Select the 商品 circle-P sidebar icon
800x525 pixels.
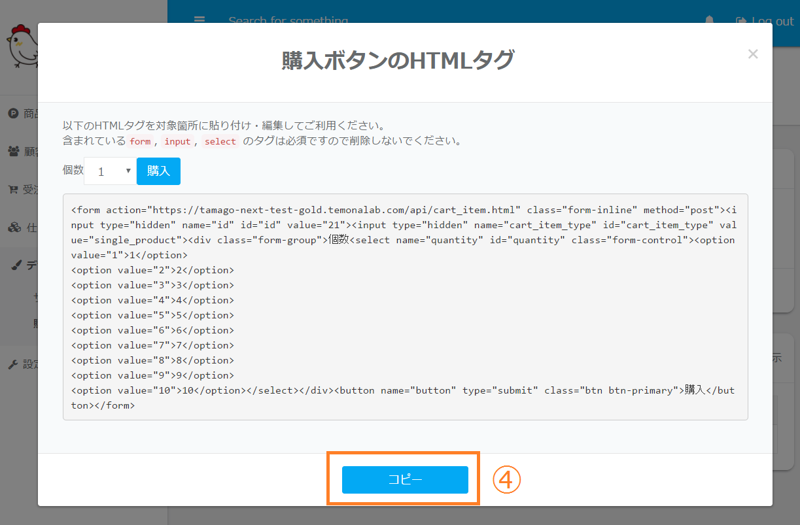point(13,114)
